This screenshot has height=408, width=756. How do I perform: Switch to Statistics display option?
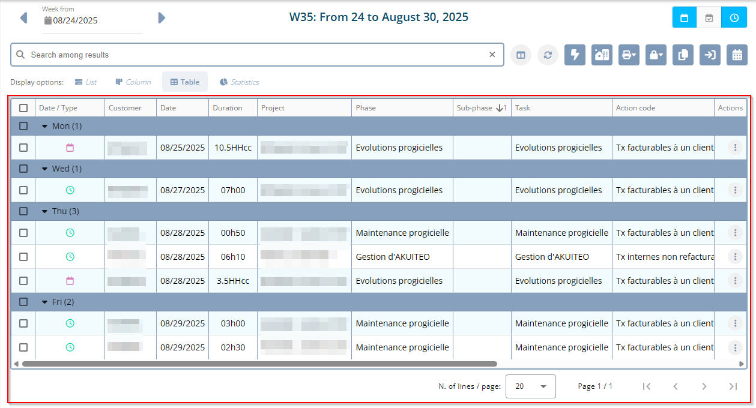[239, 82]
